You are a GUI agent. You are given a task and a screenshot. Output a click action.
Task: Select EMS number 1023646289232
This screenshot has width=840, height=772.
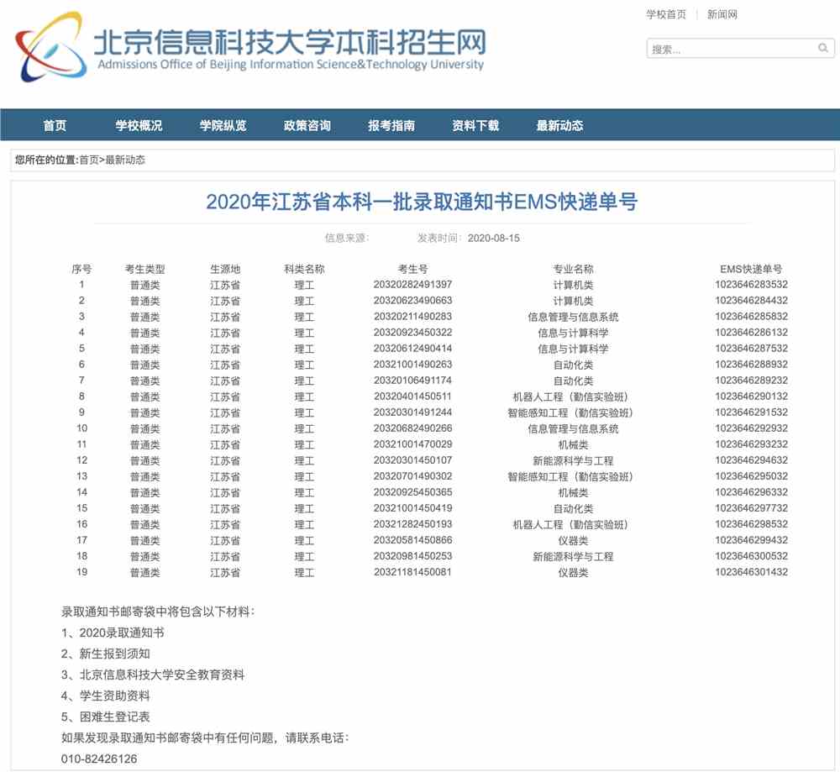coord(751,381)
